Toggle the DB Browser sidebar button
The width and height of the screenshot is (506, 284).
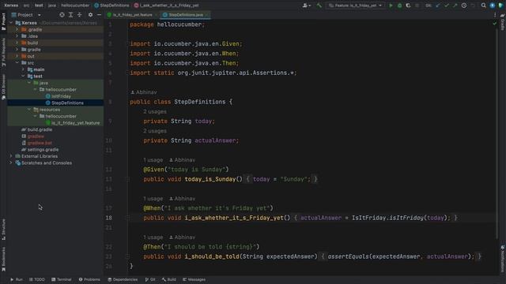[x=3, y=86]
